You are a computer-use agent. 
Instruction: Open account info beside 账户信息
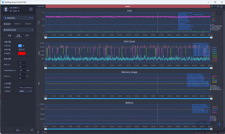point(19,11)
